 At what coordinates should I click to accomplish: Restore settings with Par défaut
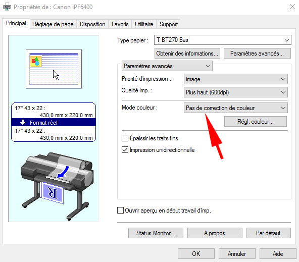269,233
